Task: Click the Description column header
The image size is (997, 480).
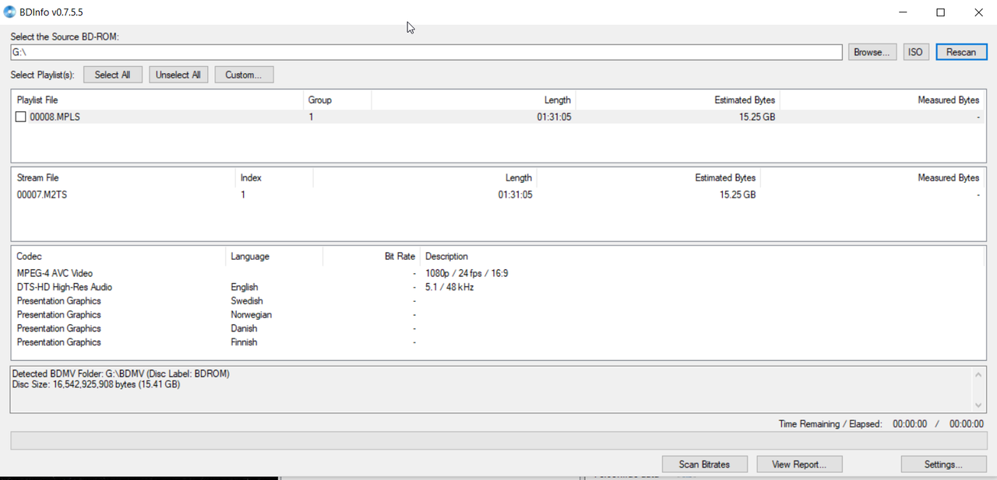Action: coord(703,256)
